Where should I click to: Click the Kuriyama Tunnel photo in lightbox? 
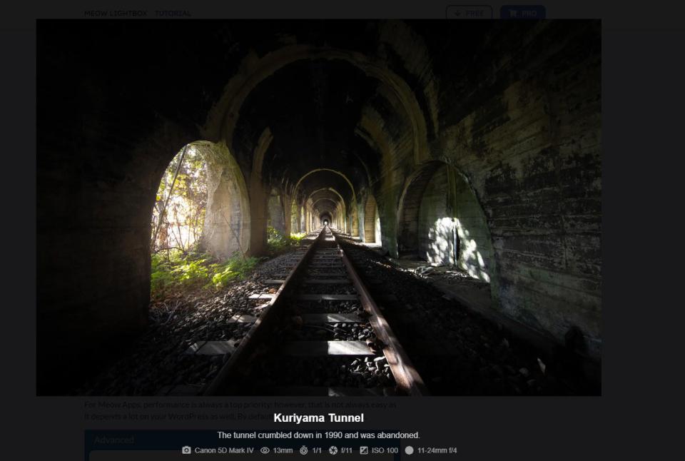(x=318, y=207)
